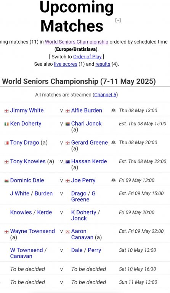170x293 pixels.
Task: Open the results page
Action: click(103, 64)
